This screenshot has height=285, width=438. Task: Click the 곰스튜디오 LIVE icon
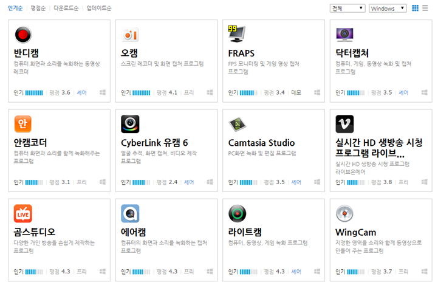[x=23, y=213]
